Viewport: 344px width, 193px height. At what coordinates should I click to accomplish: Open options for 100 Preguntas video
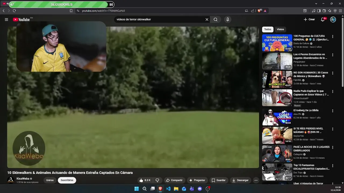pos(333,36)
